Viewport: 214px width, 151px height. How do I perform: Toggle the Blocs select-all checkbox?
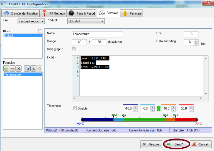click(x=40, y=31)
